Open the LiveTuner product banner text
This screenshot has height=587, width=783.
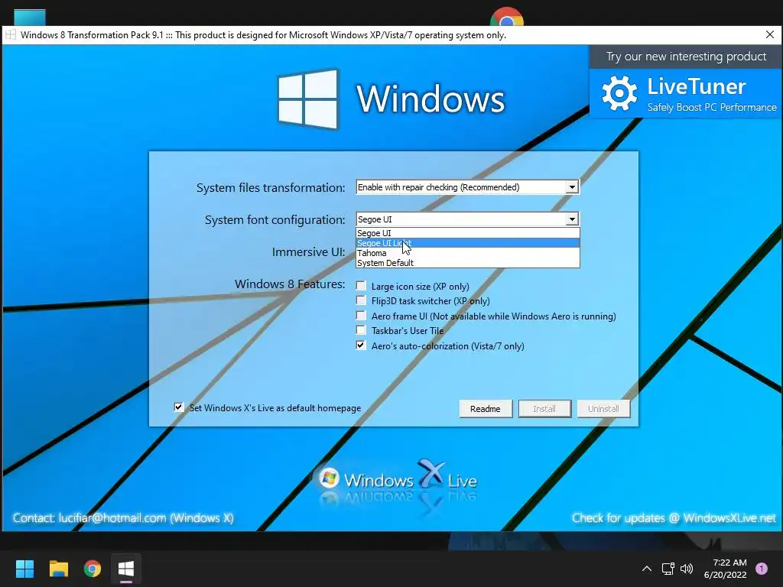[x=712, y=94]
